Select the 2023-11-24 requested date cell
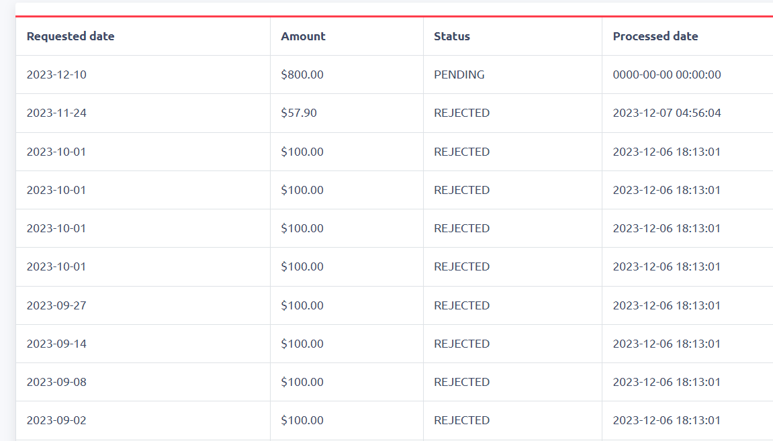This screenshot has height=441, width=773. (x=56, y=113)
